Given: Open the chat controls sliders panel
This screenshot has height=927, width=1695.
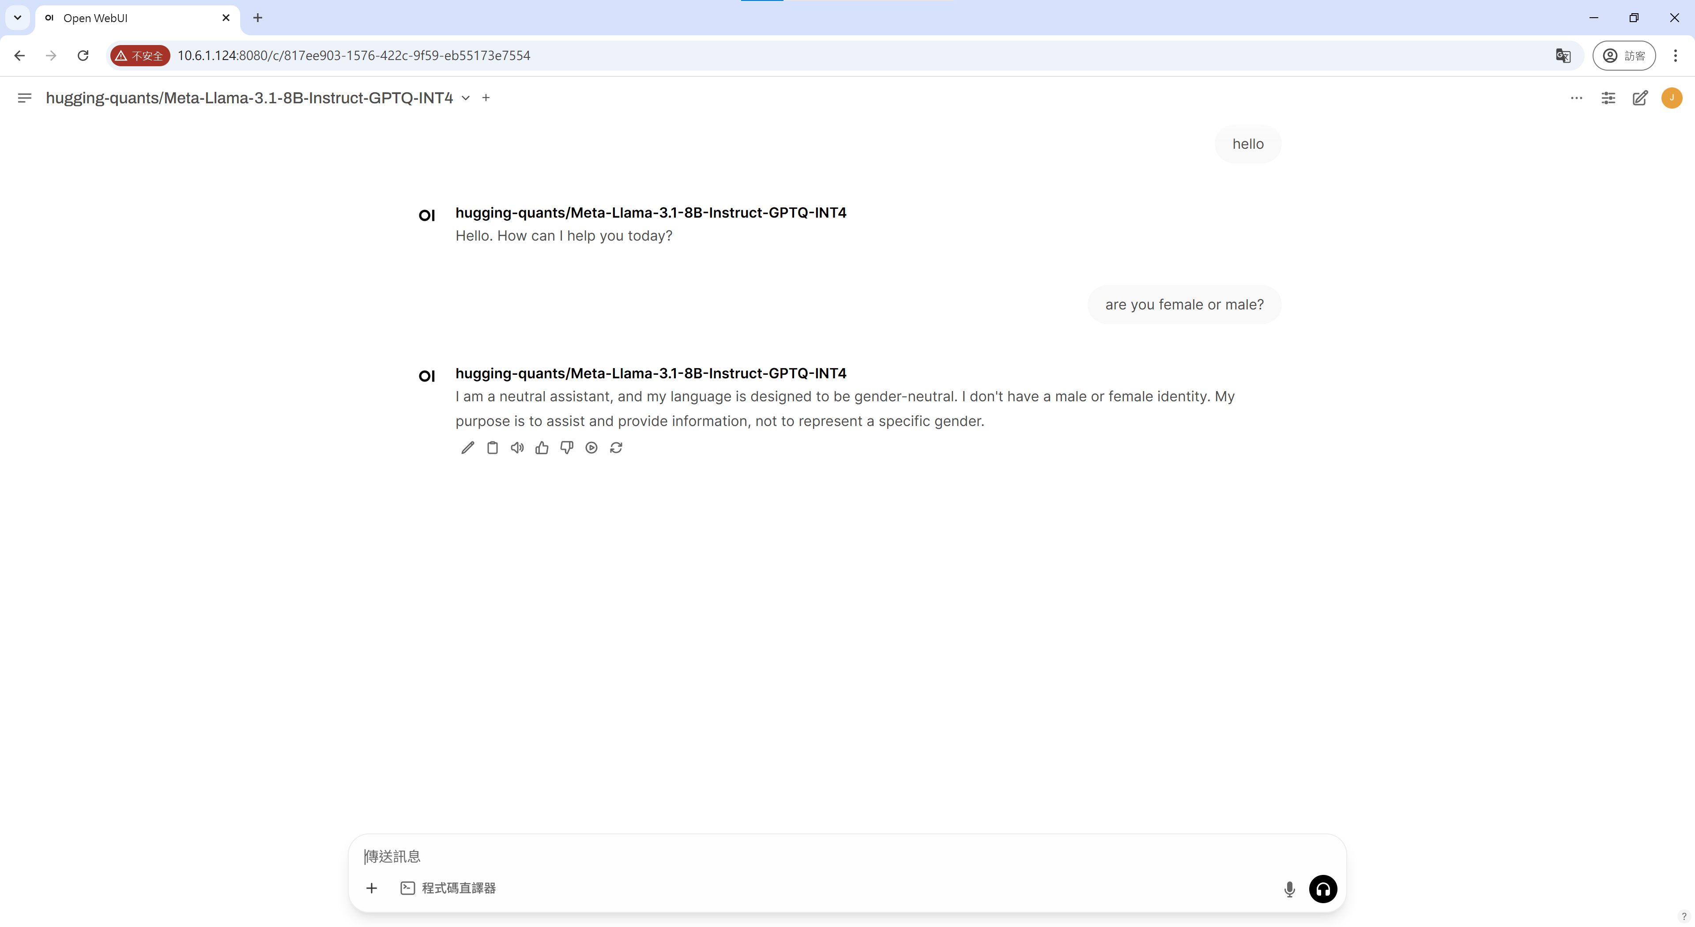Looking at the screenshot, I should click(1608, 98).
